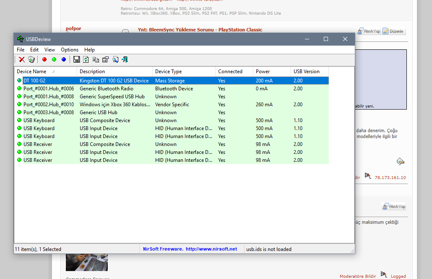The image size is (432, 279).
Task: Open the File menu
Action: 21,50
